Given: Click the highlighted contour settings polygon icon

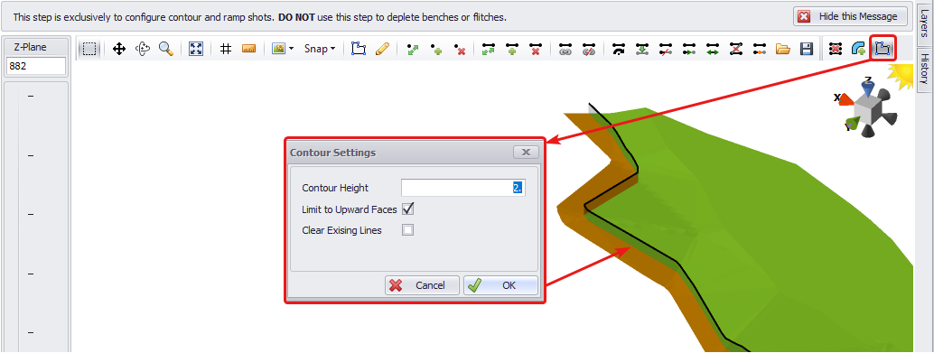Looking at the screenshot, I should pos(883,49).
